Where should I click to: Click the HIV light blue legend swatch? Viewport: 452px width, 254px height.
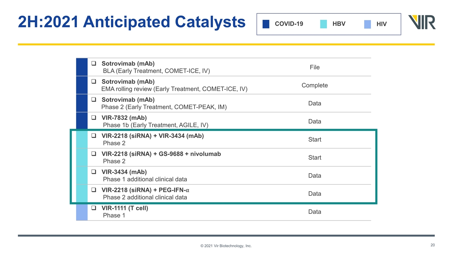(367, 24)
